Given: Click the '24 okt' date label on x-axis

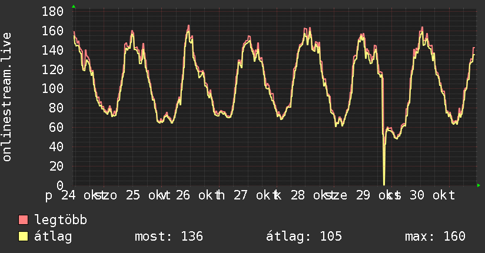Looking at the screenshot, I should (x=79, y=195).
